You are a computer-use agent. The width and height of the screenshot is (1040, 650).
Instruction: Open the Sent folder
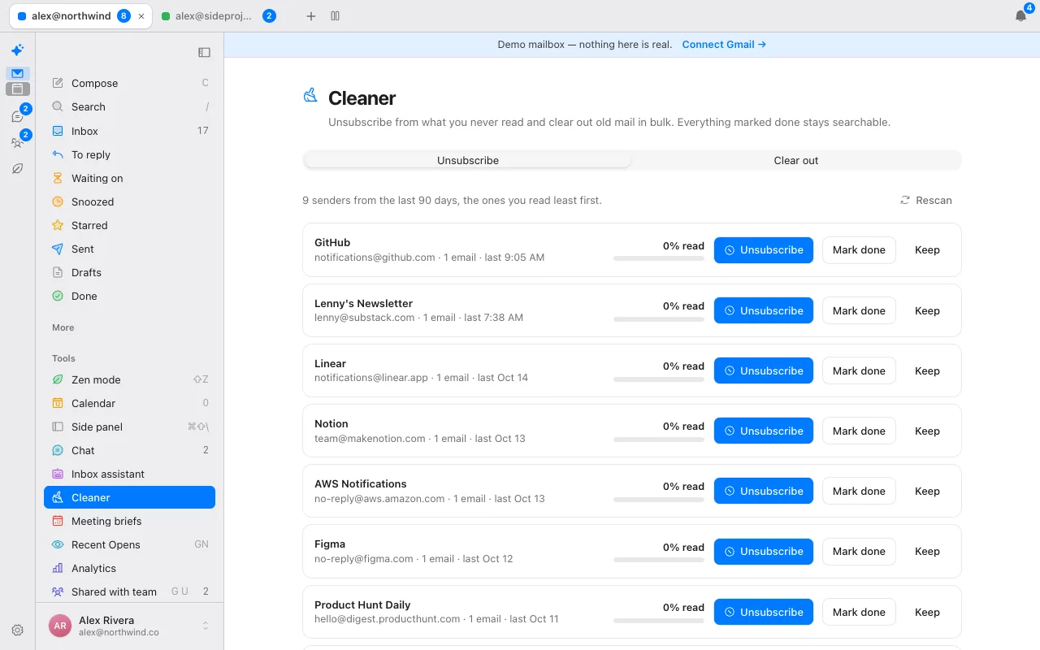point(130,249)
